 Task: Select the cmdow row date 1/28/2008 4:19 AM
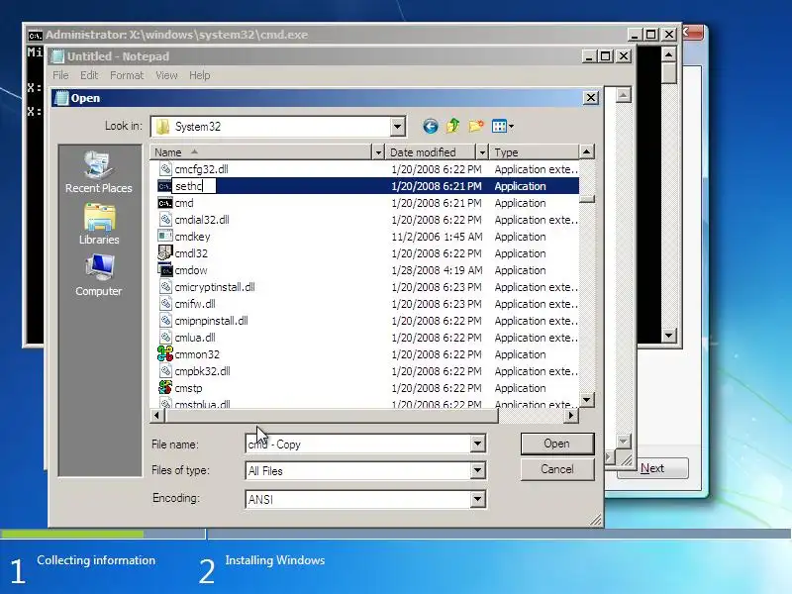[437, 270]
